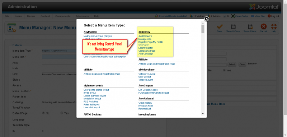This screenshot has height=137, width=287.
Task: Select Latest activities layout
Action: [x=95, y=96]
